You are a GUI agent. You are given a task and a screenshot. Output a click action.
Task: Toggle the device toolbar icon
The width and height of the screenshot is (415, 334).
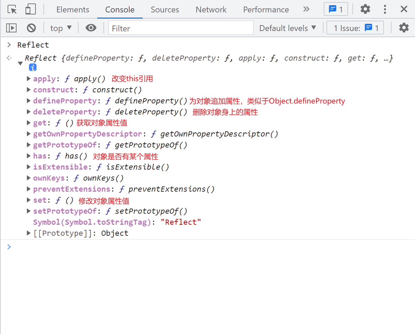tap(31, 9)
